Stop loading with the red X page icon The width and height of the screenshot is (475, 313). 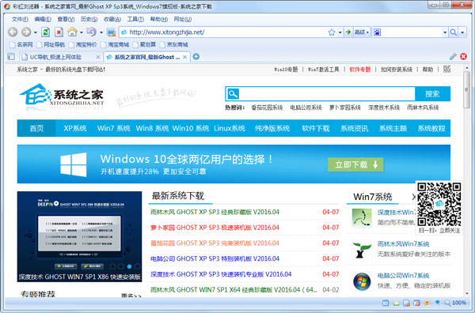59,32
